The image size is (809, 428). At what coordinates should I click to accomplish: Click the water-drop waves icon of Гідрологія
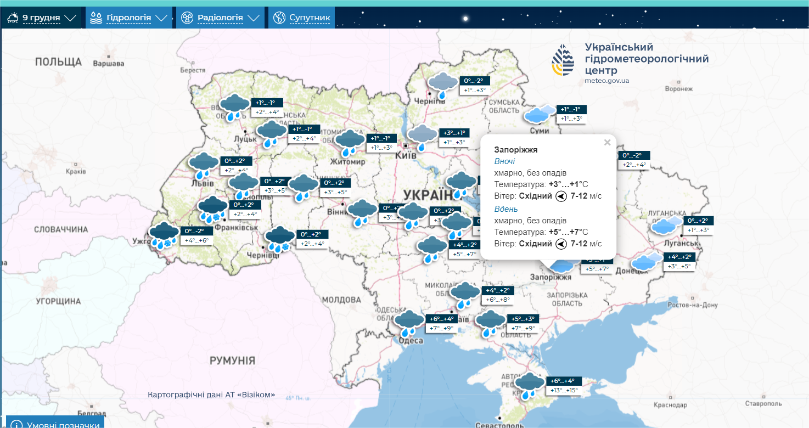click(96, 18)
